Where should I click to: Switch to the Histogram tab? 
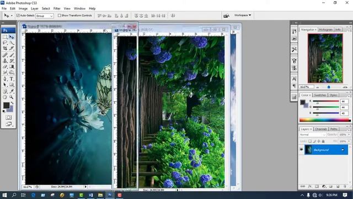click(x=325, y=29)
